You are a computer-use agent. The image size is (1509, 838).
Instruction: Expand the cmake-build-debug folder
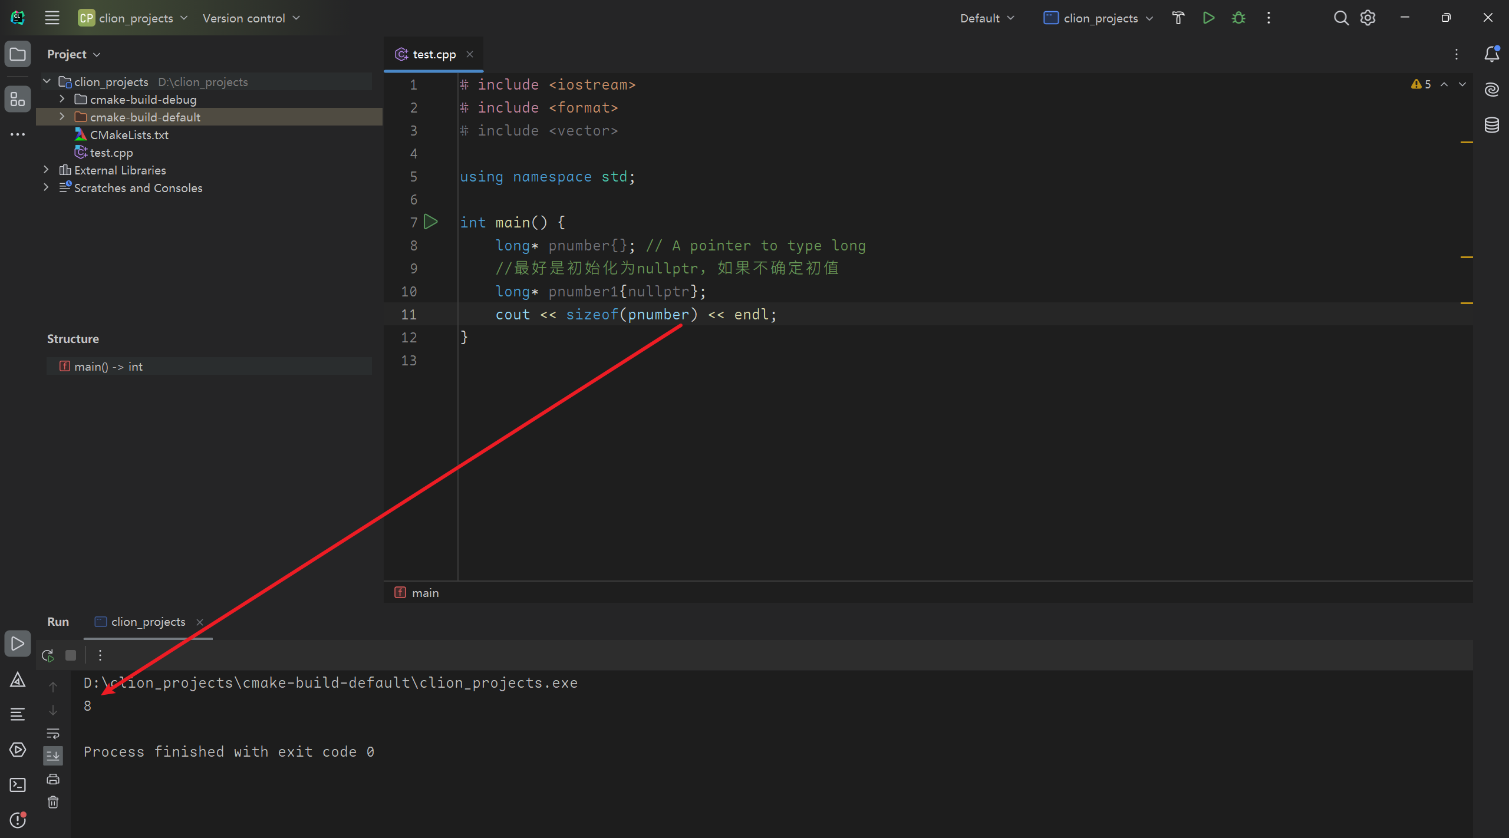(61, 99)
